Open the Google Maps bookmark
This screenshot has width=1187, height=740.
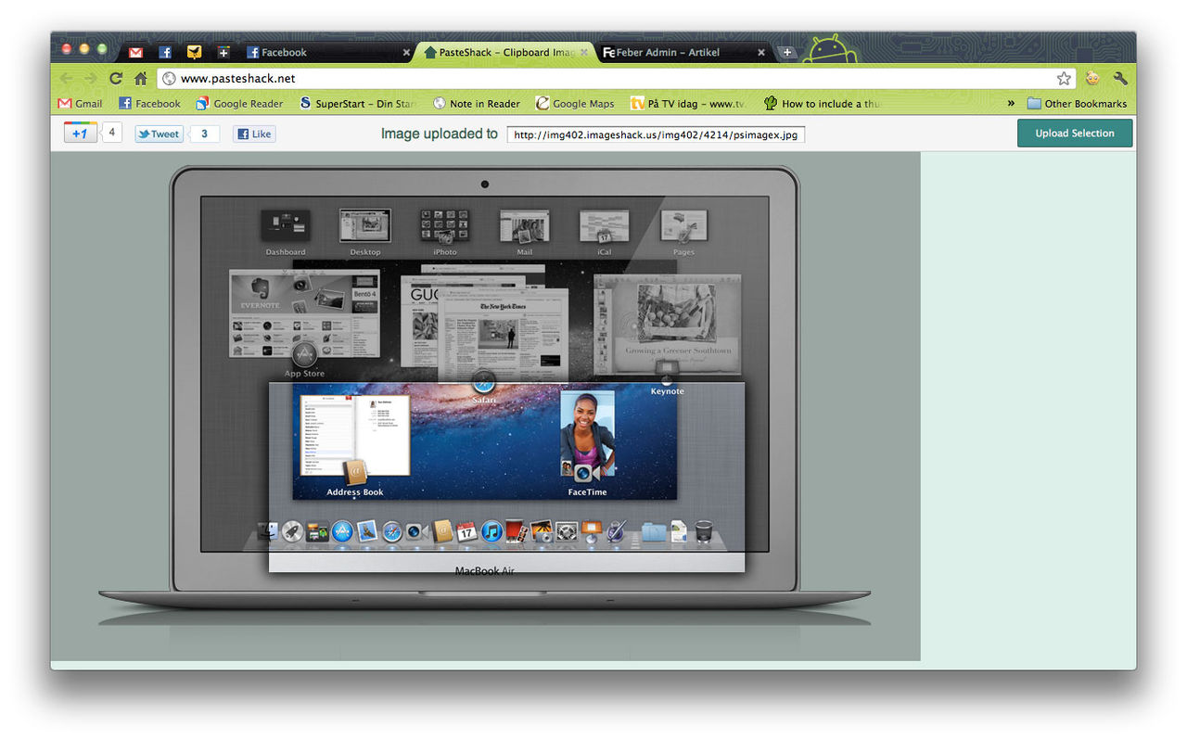pyautogui.click(x=575, y=104)
